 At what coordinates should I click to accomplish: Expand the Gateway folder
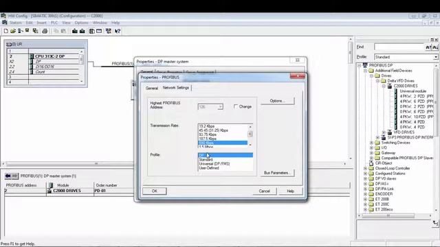pos(371,153)
